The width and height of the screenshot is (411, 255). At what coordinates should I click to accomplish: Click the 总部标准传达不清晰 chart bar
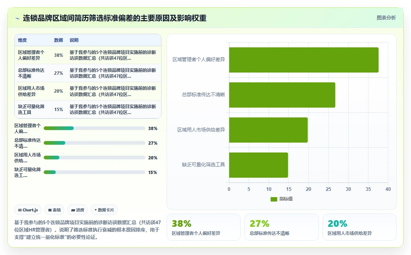(x=282, y=95)
